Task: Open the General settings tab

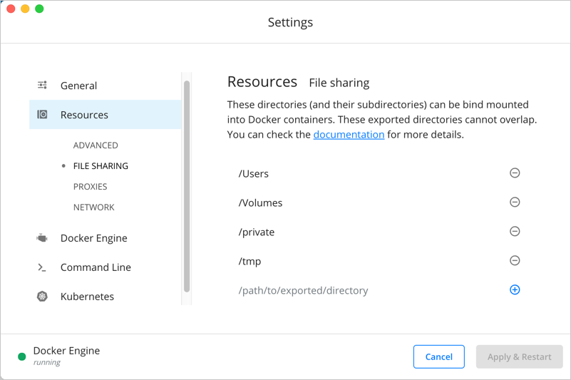Action: [x=78, y=86]
